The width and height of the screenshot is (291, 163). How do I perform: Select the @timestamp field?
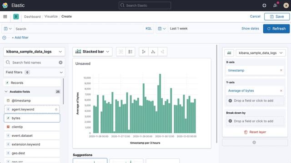[32, 101]
